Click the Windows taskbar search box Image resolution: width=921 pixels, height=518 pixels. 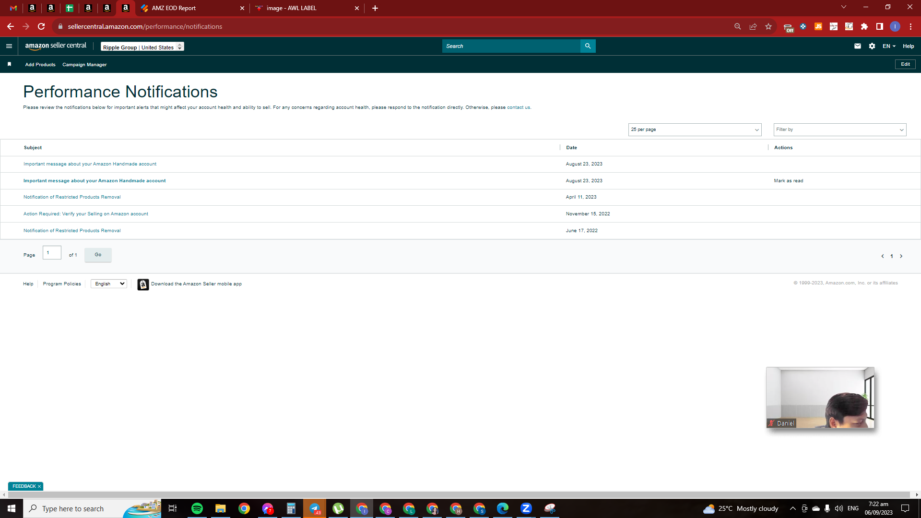(x=92, y=508)
